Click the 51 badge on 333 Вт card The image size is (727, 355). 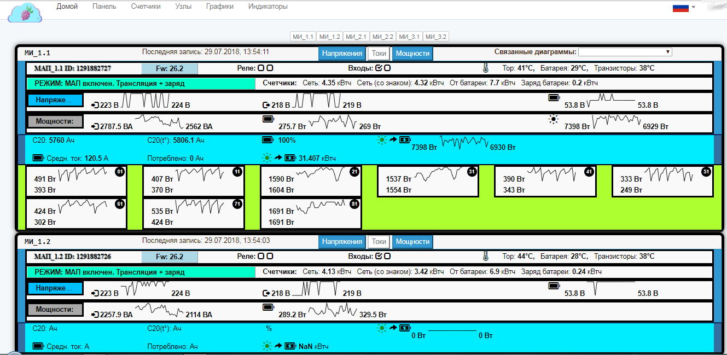tap(706, 172)
